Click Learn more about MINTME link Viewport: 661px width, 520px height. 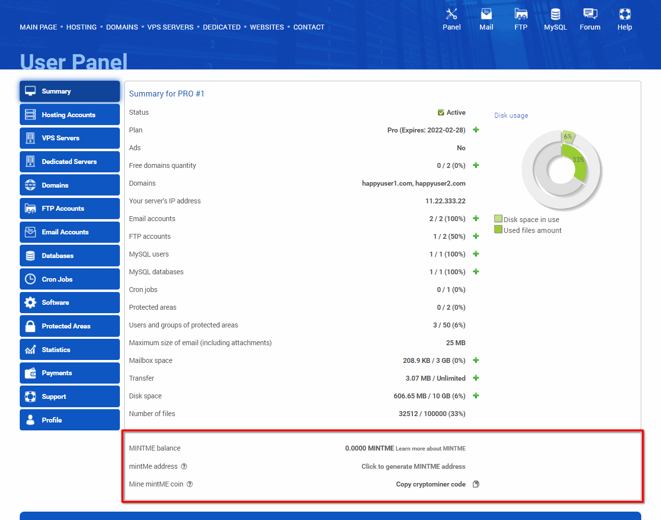coord(431,449)
